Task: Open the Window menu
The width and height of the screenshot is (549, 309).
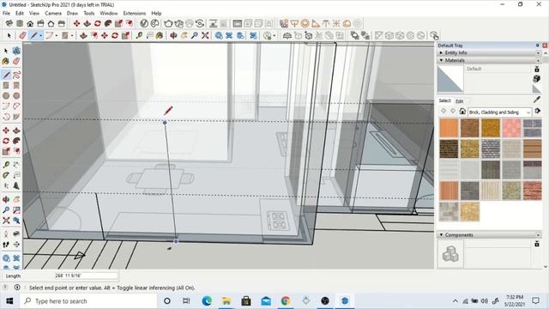Action: 109,14
